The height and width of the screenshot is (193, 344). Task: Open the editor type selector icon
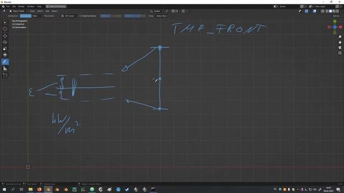pyautogui.click(x=4, y=11)
